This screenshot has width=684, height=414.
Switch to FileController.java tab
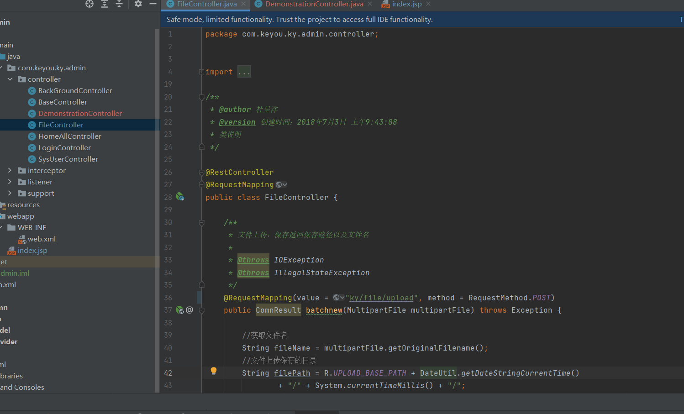click(x=207, y=4)
